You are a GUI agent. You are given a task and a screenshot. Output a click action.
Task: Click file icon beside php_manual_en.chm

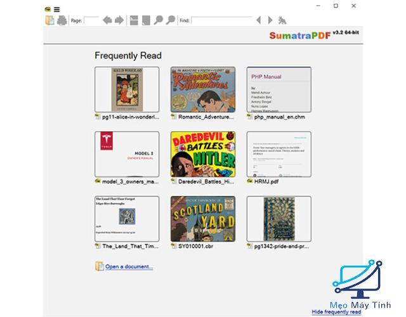coord(249,117)
